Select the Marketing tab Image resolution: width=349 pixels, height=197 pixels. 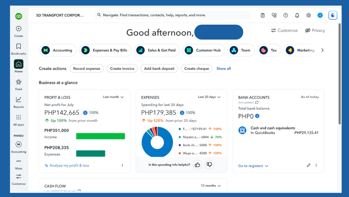pyautogui.click(x=300, y=50)
